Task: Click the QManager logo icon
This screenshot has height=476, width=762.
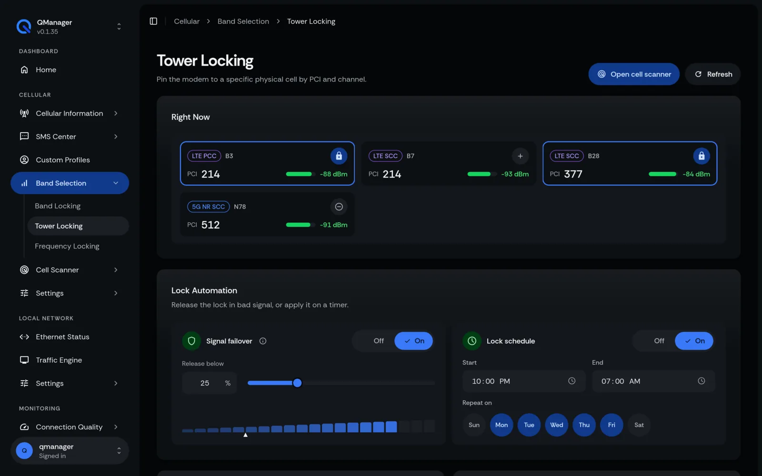Action: (x=24, y=27)
